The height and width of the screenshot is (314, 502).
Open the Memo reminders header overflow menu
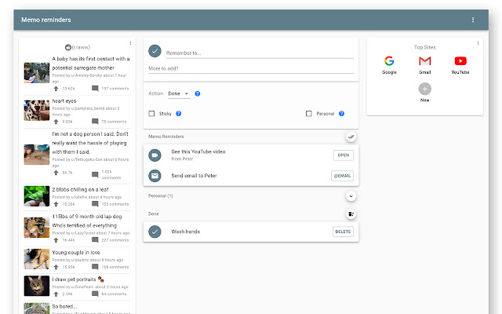click(x=472, y=20)
